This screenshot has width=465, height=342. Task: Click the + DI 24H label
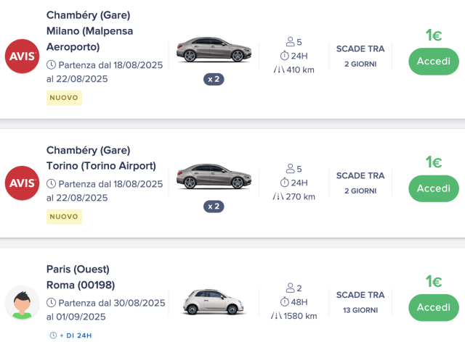point(71,335)
